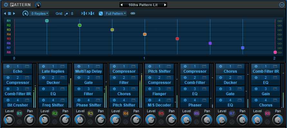Choose effect in the Phaser slot
The image size is (287, 128).
pyautogui.click(x=195, y=105)
